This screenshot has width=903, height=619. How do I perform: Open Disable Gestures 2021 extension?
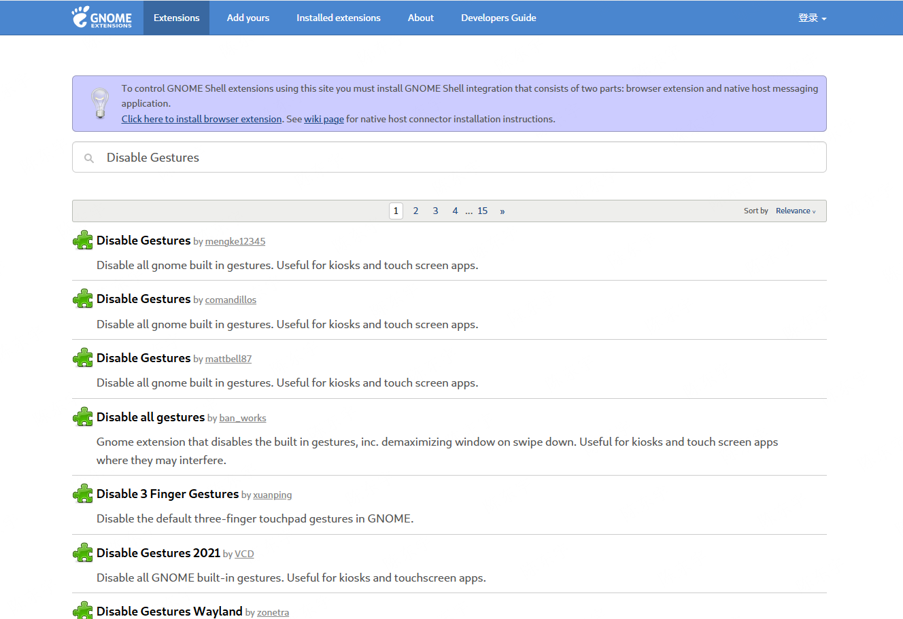[x=158, y=553]
